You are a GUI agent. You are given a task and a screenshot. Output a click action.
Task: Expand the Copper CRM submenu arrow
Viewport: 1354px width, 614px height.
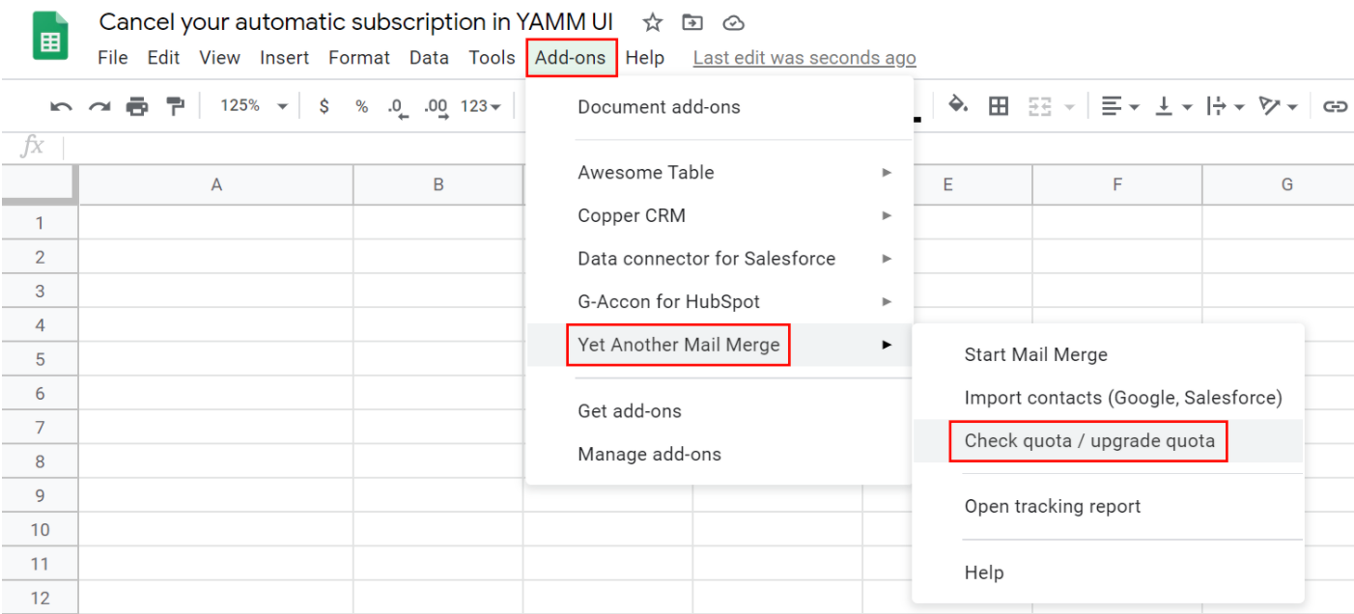(x=887, y=215)
